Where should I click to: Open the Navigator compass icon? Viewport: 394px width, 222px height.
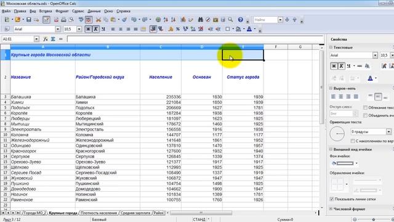(208, 20)
